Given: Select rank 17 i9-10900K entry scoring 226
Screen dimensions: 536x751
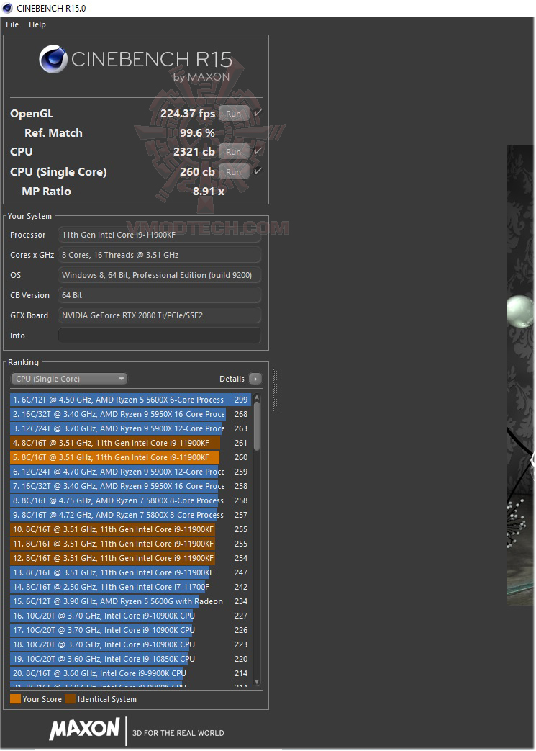Looking at the screenshot, I should 130,630.
